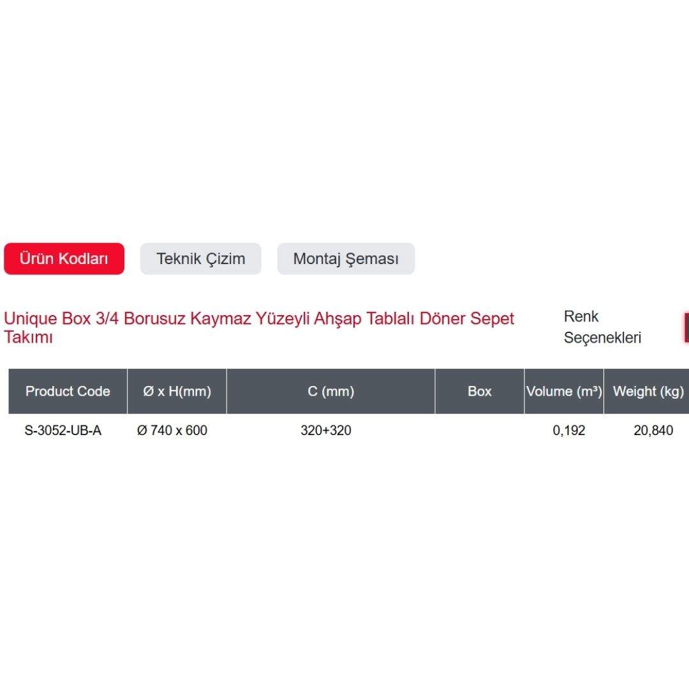Click product code S-3052-UB-A
This screenshot has width=689, height=689.
pos(63,431)
